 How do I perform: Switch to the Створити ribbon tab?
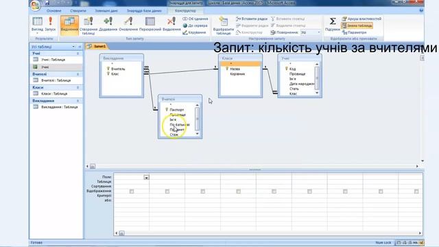[x=78, y=11]
